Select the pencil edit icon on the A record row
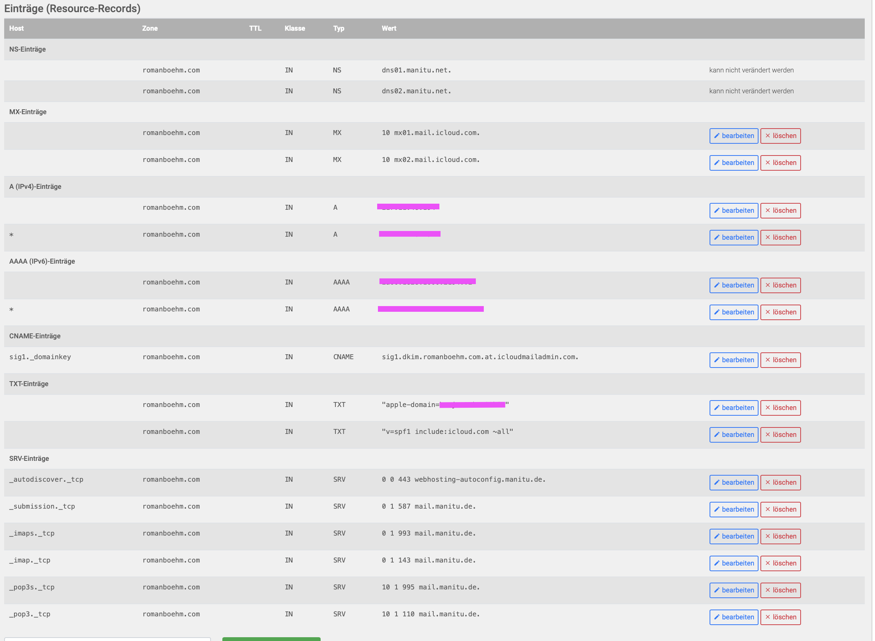The image size is (875, 641). pyautogui.click(x=717, y=210)
